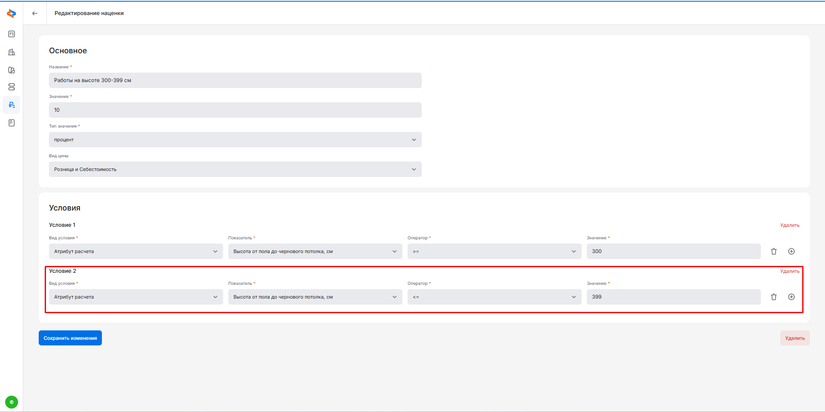Screen dimensions: 825x412
Task: Open the building icon in sidebar
Action: point(12,52)
